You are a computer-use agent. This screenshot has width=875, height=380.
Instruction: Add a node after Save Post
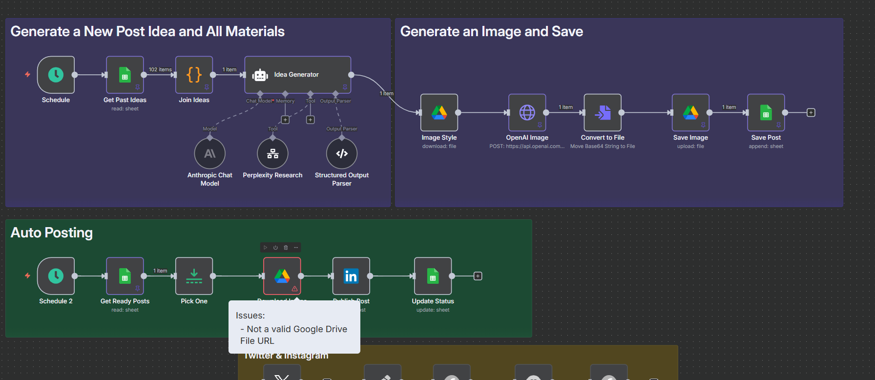(811, 112)
